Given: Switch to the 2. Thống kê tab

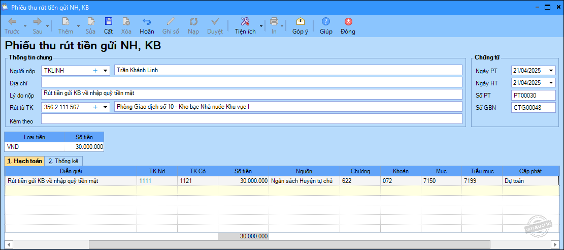Looking at the screenshot, I should coord(63,161).
